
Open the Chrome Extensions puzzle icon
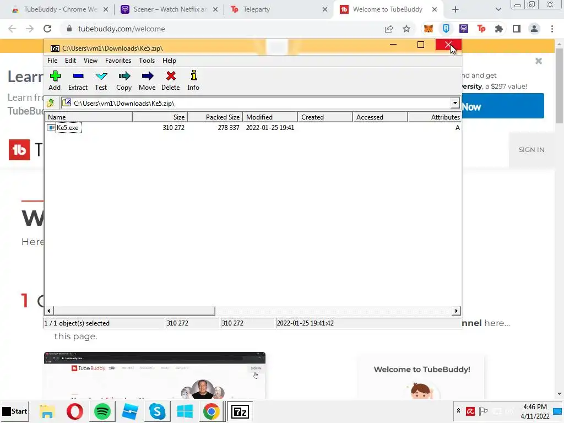(499, 29)
